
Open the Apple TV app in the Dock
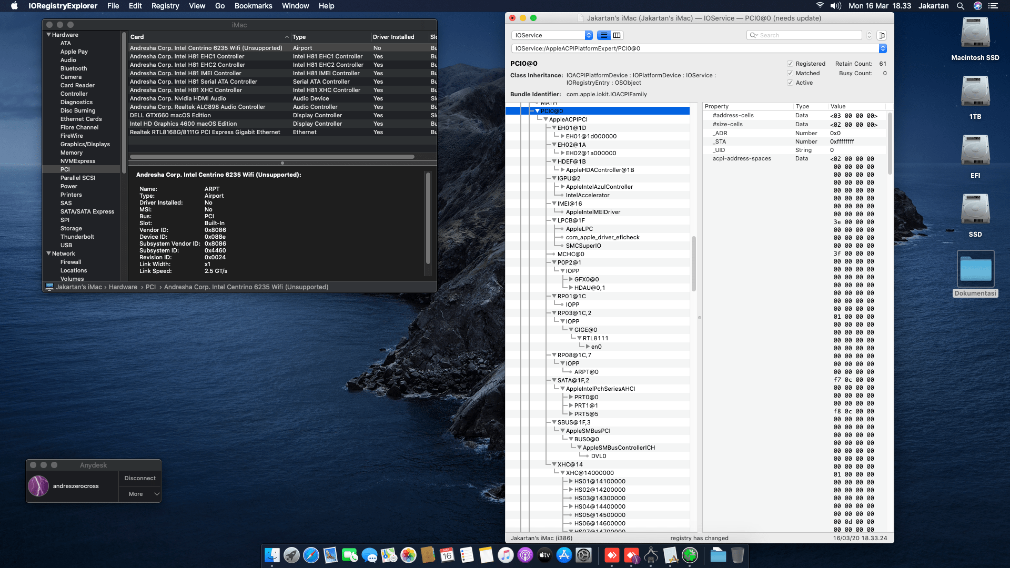pos(544,555)
